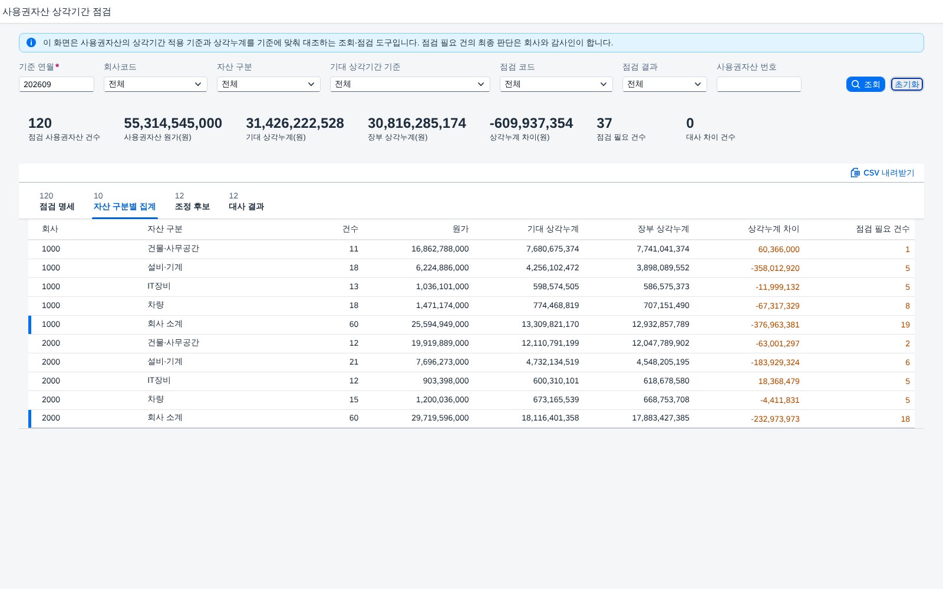
Task: Click the 1000 IT장비 row label
Action: pos(159,286)
